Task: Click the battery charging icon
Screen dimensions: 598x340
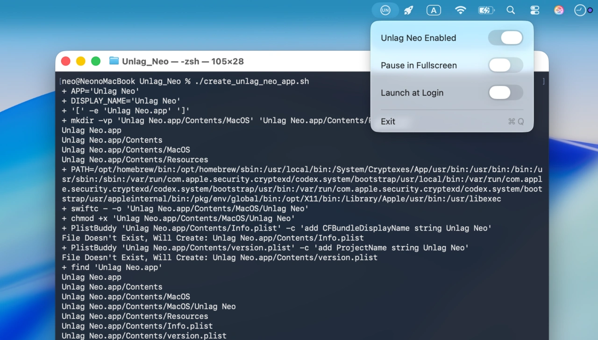Action: tap(486, 10)
